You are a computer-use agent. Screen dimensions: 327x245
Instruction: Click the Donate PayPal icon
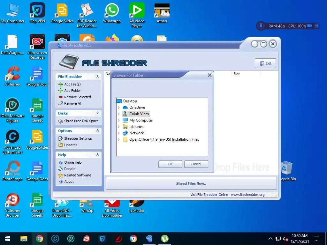61,169
